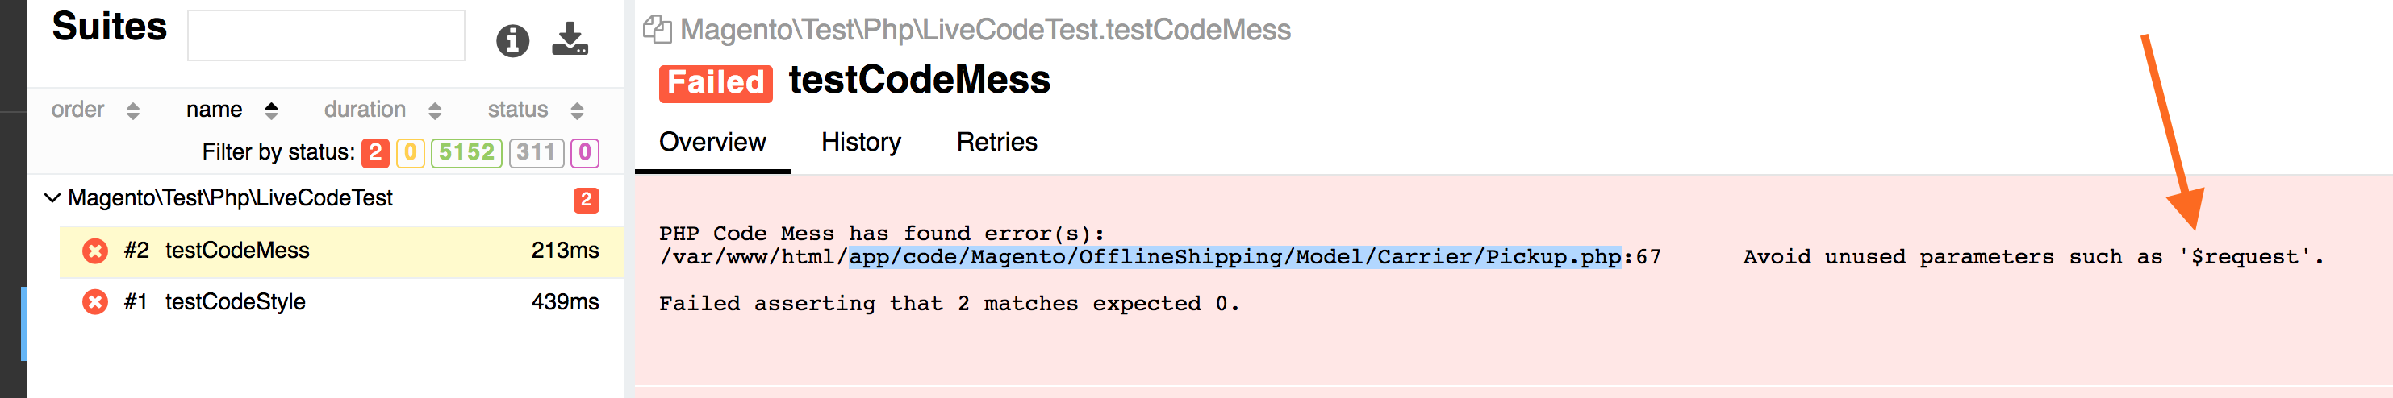This screenshot has height=398, width=2393.
Task: Sort suites by status arrows
Action: point(577,111)
